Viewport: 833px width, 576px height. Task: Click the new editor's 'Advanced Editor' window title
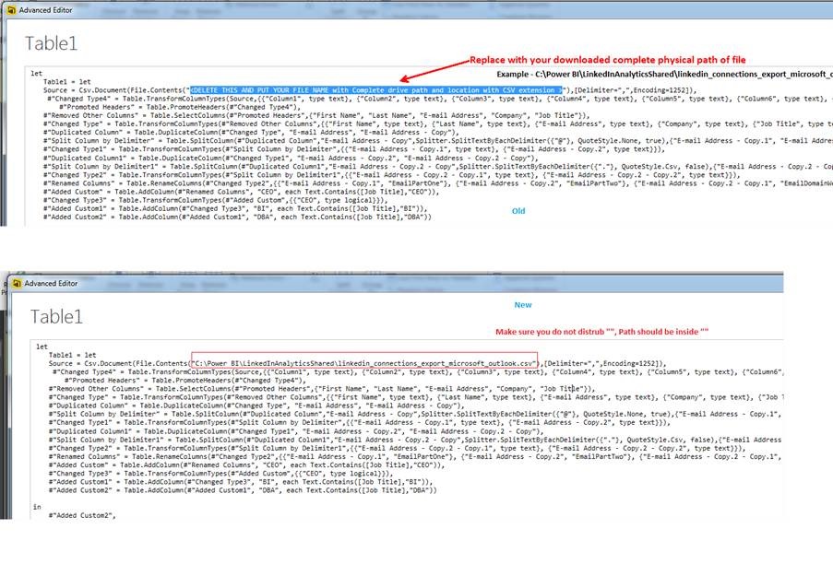coord(54,283)
